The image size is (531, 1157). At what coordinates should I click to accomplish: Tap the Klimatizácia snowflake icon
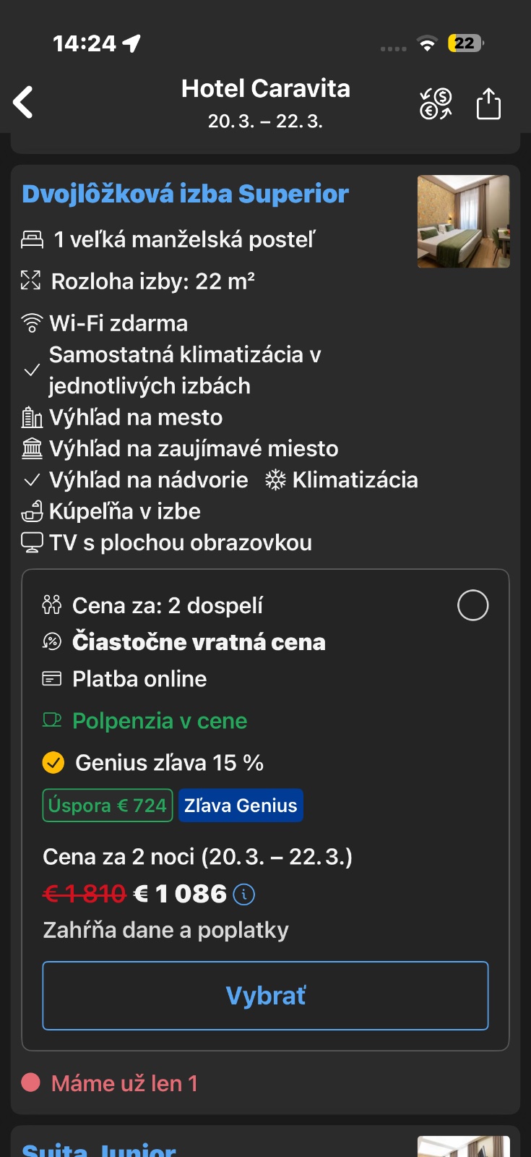point(275,480)
